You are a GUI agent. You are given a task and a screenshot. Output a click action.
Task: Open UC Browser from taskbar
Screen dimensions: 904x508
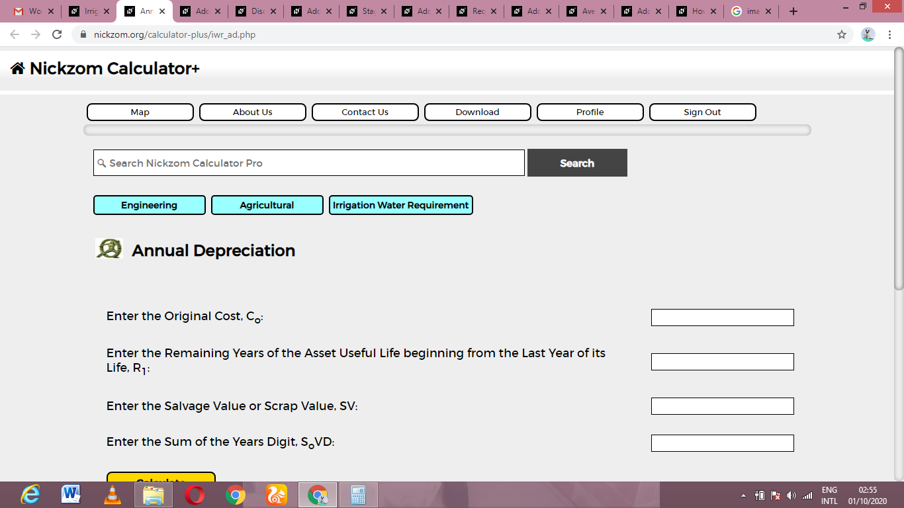click(277, 495)
